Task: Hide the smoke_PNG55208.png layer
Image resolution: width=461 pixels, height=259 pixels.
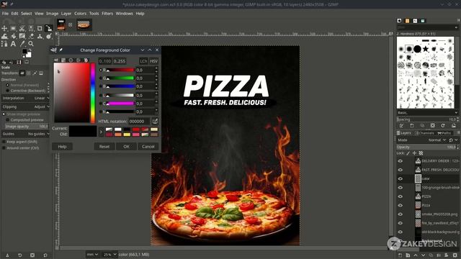Action: coord(400,214)
